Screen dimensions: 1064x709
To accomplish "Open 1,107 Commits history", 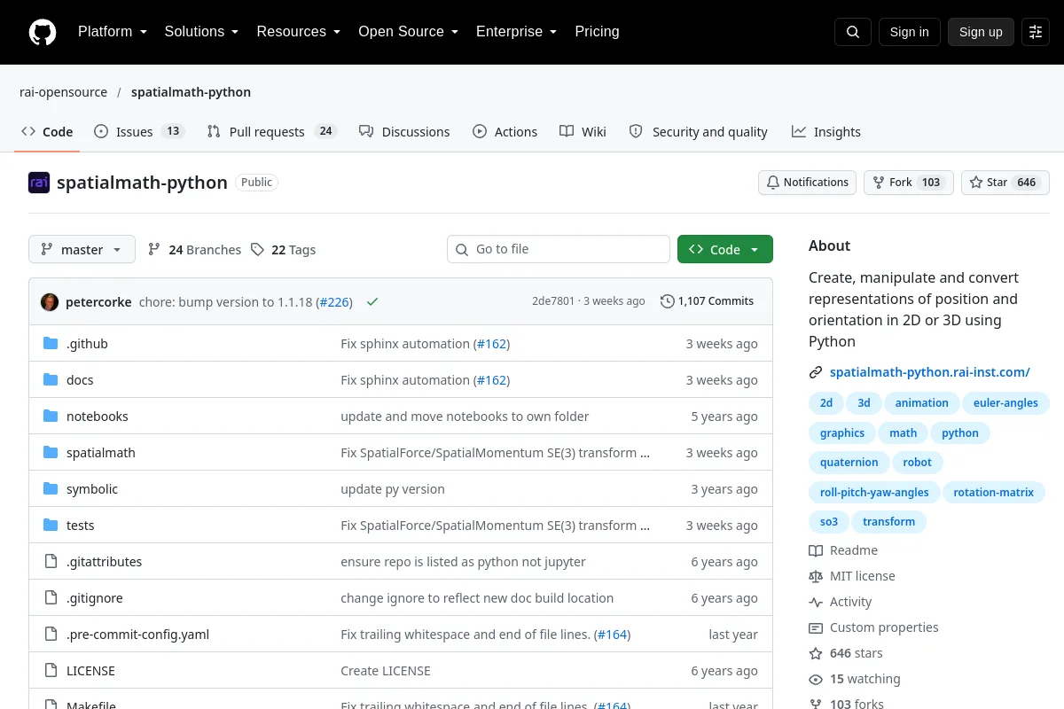I will (707, 301).
